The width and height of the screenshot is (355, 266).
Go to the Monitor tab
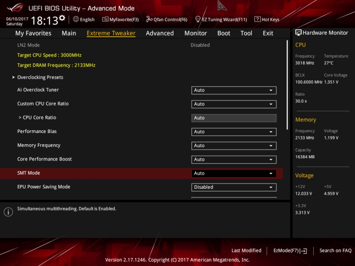196,33
